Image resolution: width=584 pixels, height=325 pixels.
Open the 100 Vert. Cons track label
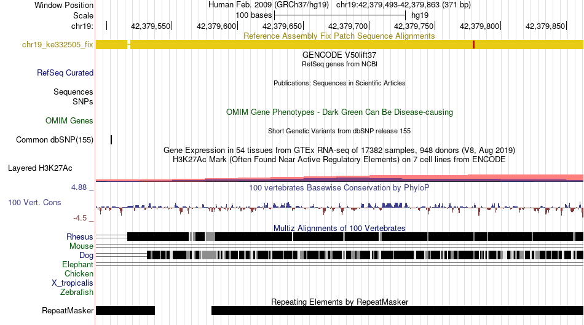click(x=34, y=202)
